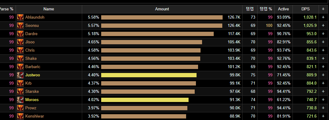The image size is (329, 120).
Task: Click Kenshiwar's class icon
Action: 20,116
